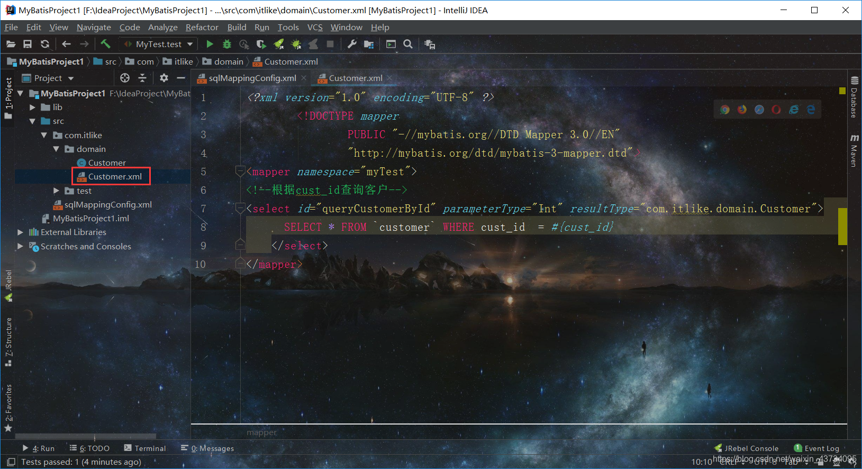
Task: Close the Customer.xml editor tab
Action: point(389,78)
